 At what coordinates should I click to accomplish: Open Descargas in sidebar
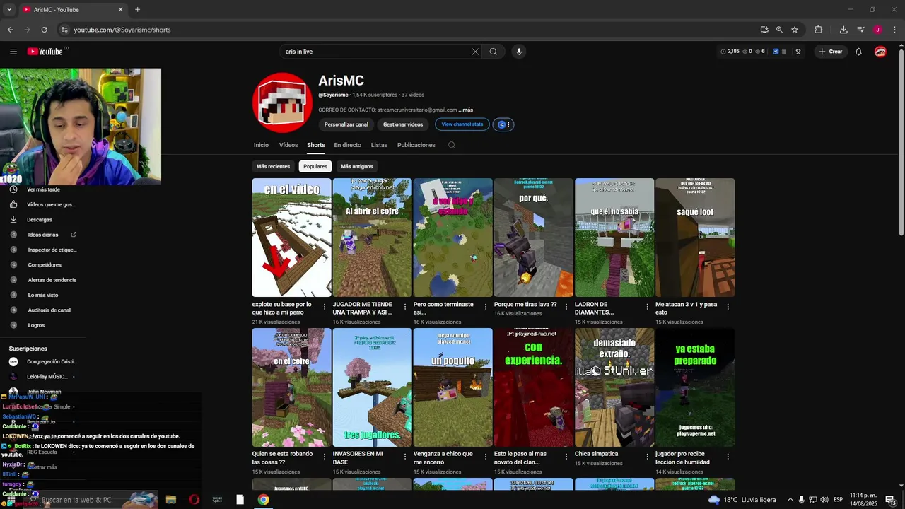pyautogui.click(x=40, y=219)
